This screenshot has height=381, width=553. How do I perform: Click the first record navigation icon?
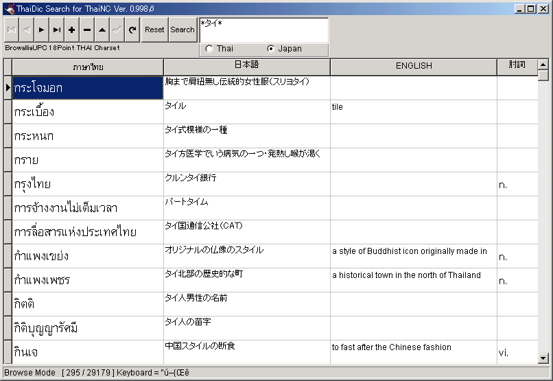[12, 30]
